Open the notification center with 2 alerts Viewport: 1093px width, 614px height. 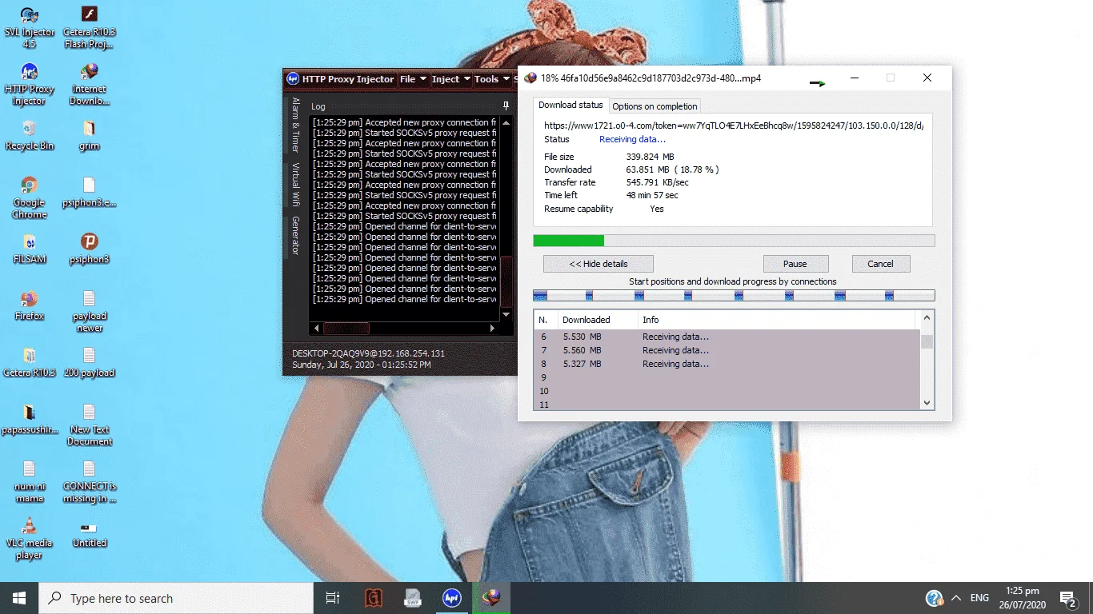point(1068,598)
